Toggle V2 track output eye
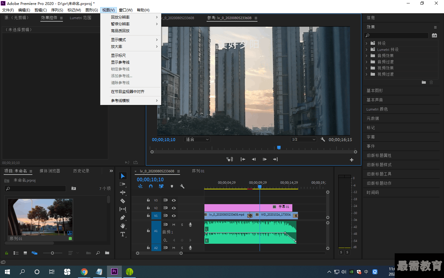The image size is (444, 278). pyautogui.click(x=174, y=208)
